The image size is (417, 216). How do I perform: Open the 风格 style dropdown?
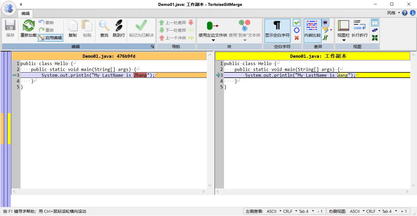(x=394, y=13)
